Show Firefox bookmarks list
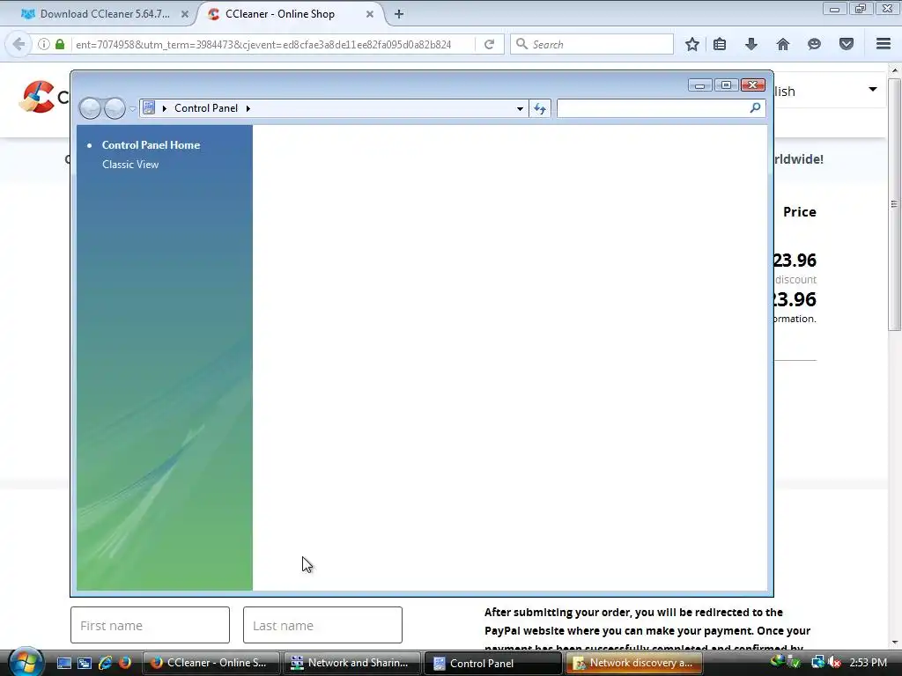The width and height of the screenshot is (902, 676). click(x=720, y=44)
